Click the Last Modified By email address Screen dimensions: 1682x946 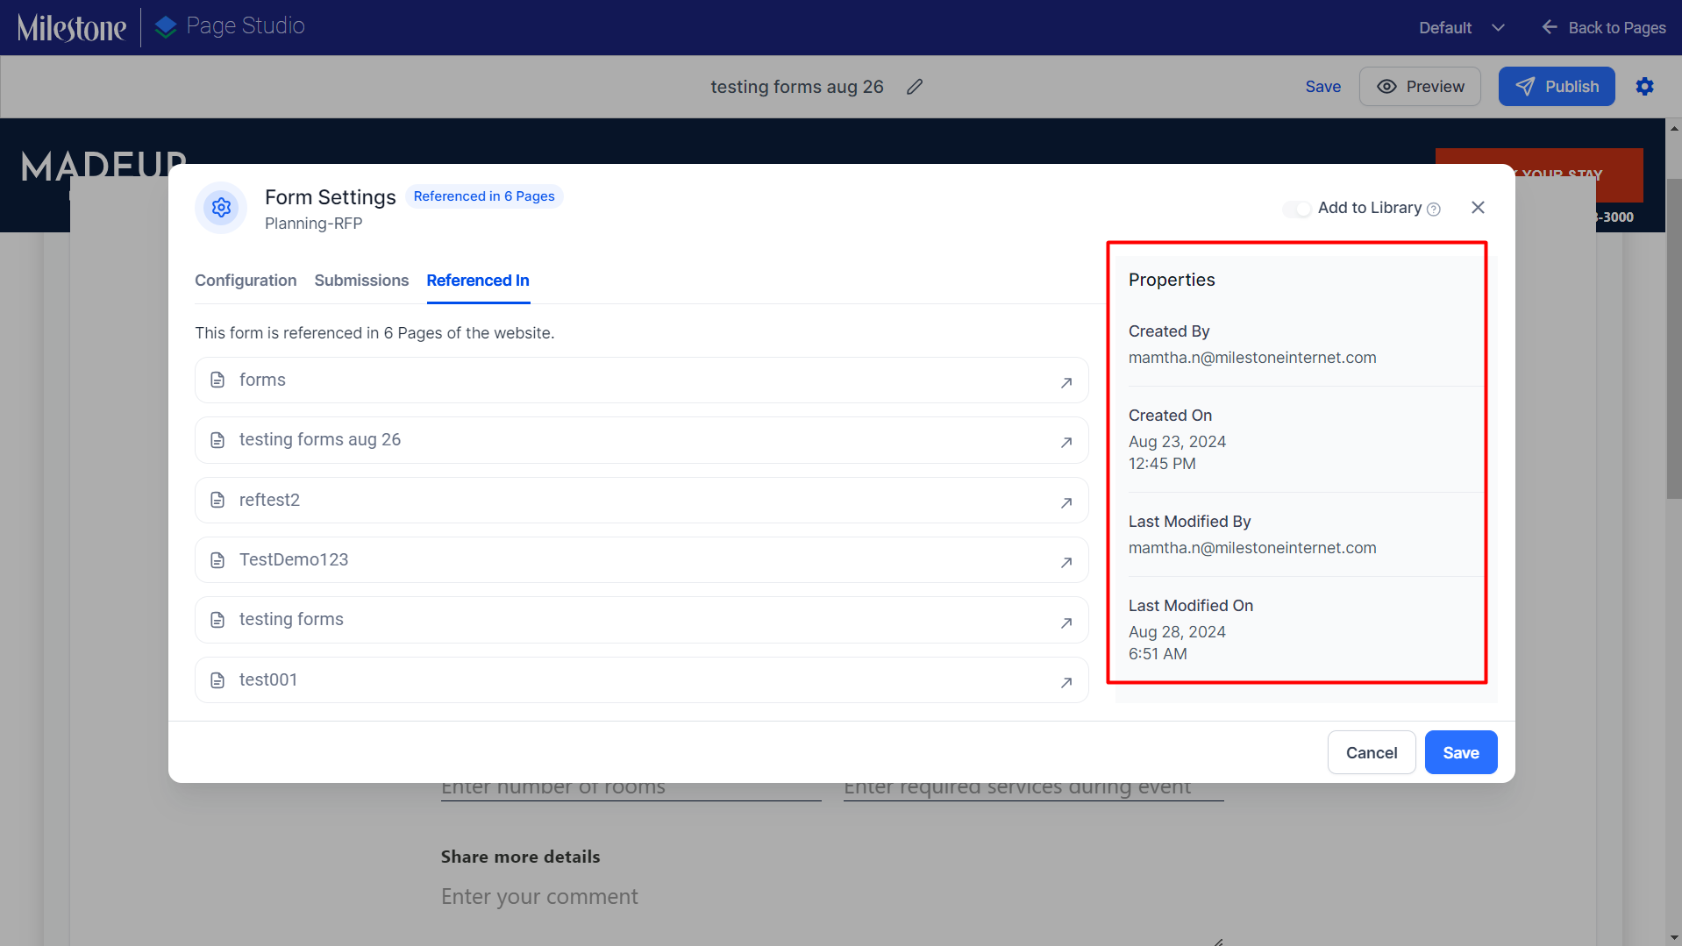coord(1252,548)
